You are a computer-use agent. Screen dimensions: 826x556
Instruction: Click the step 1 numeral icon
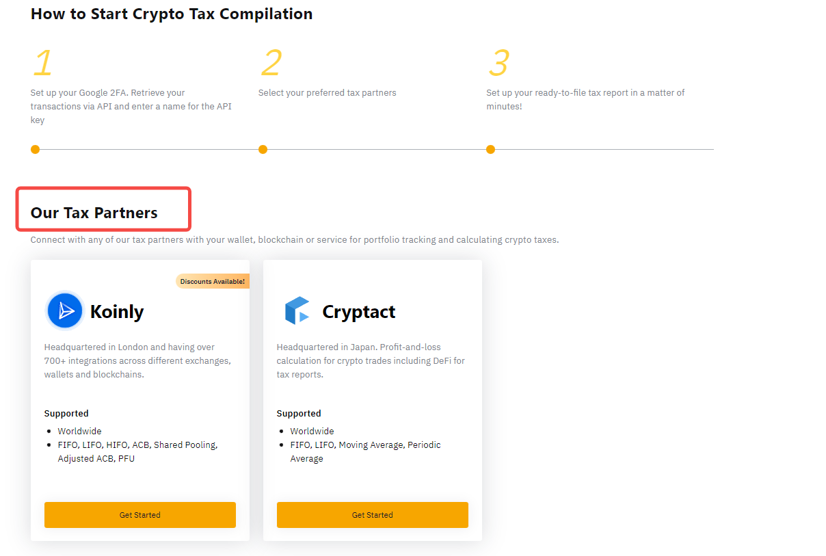point(42,63)
